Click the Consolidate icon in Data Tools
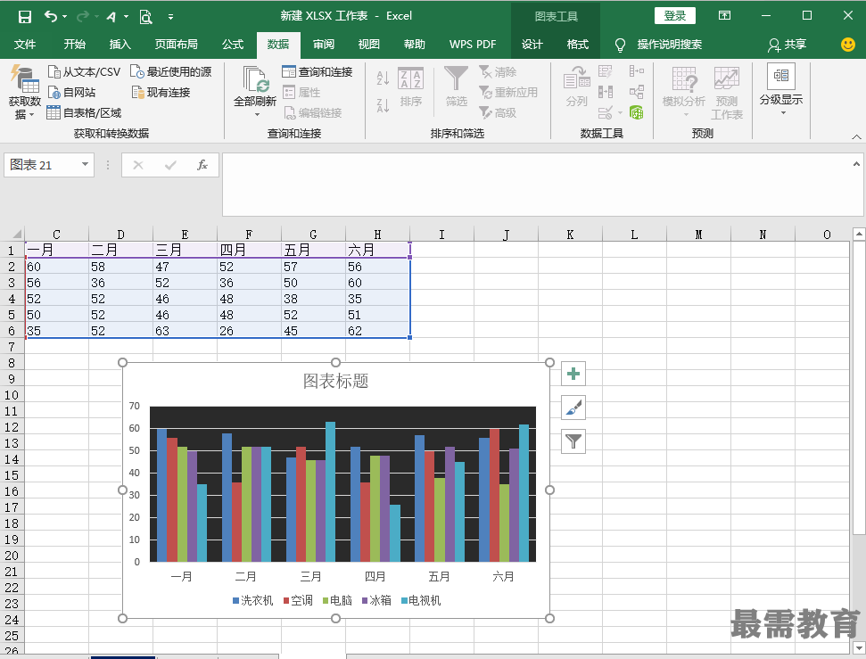 [x=636, y=71]
